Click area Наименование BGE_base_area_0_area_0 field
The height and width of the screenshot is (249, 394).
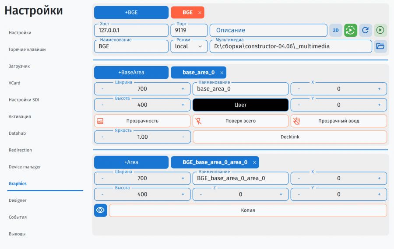pos(240,178)
